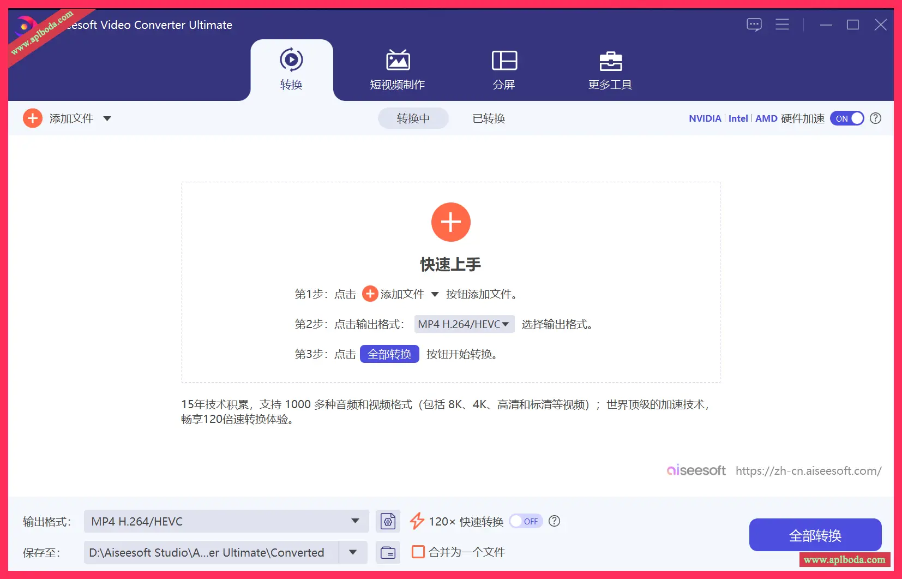Click the 硬件加速 label text
The image size is (902, 579).
point(803,118)
